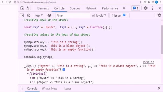163x92 pixels.
Task: Clear the console
Action: [29, 15]
